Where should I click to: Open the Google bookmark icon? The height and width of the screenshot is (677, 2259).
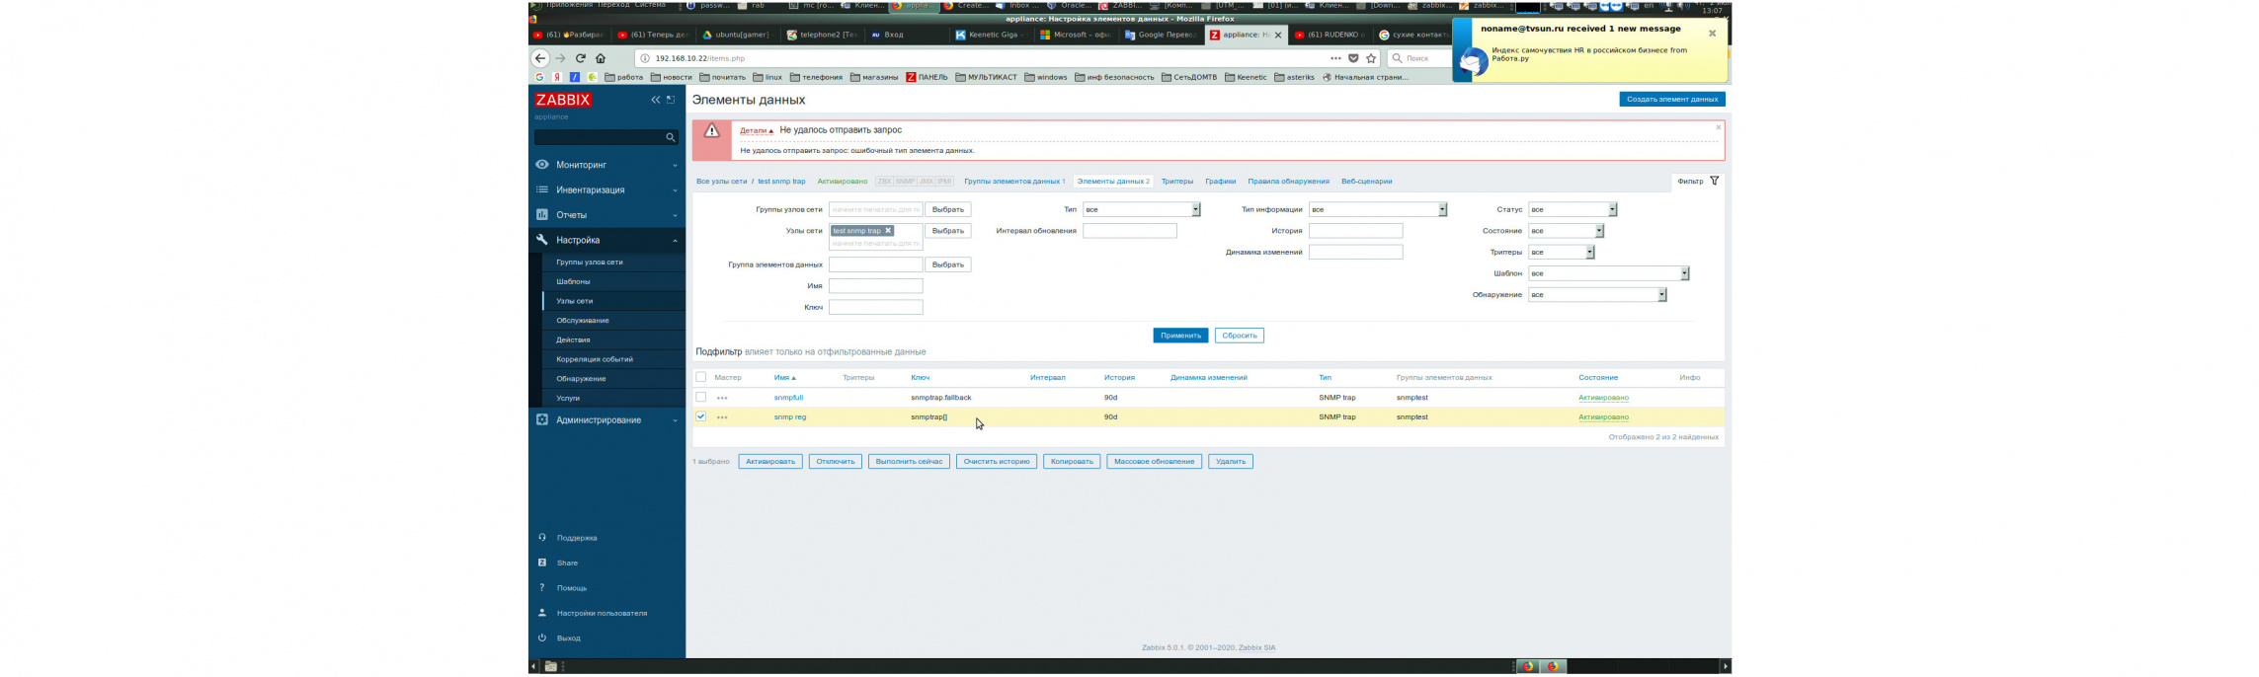pos(539,77)
